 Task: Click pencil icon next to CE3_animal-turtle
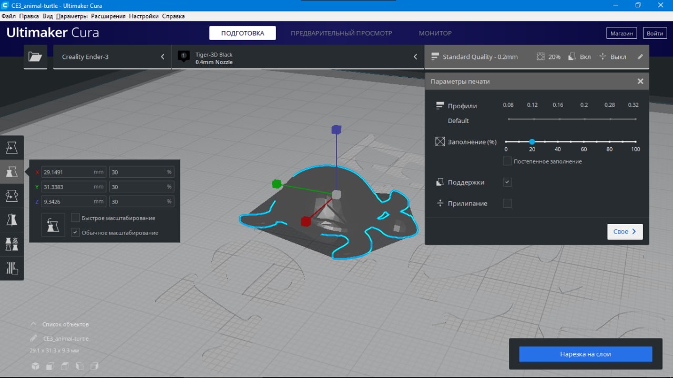click(34, 339)
